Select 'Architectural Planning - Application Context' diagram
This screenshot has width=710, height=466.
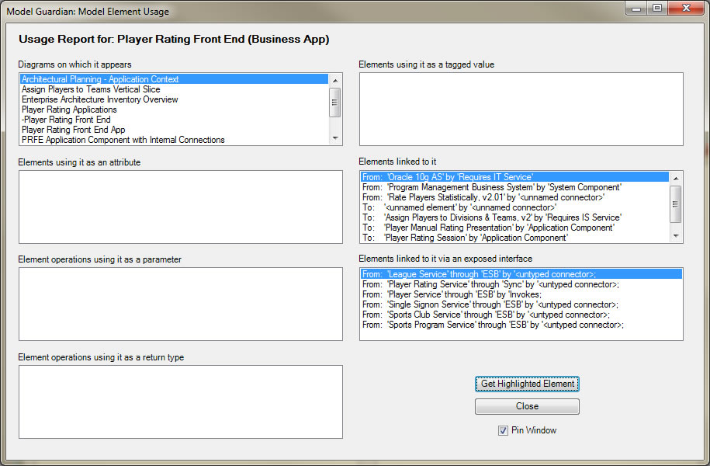(175, 79)
